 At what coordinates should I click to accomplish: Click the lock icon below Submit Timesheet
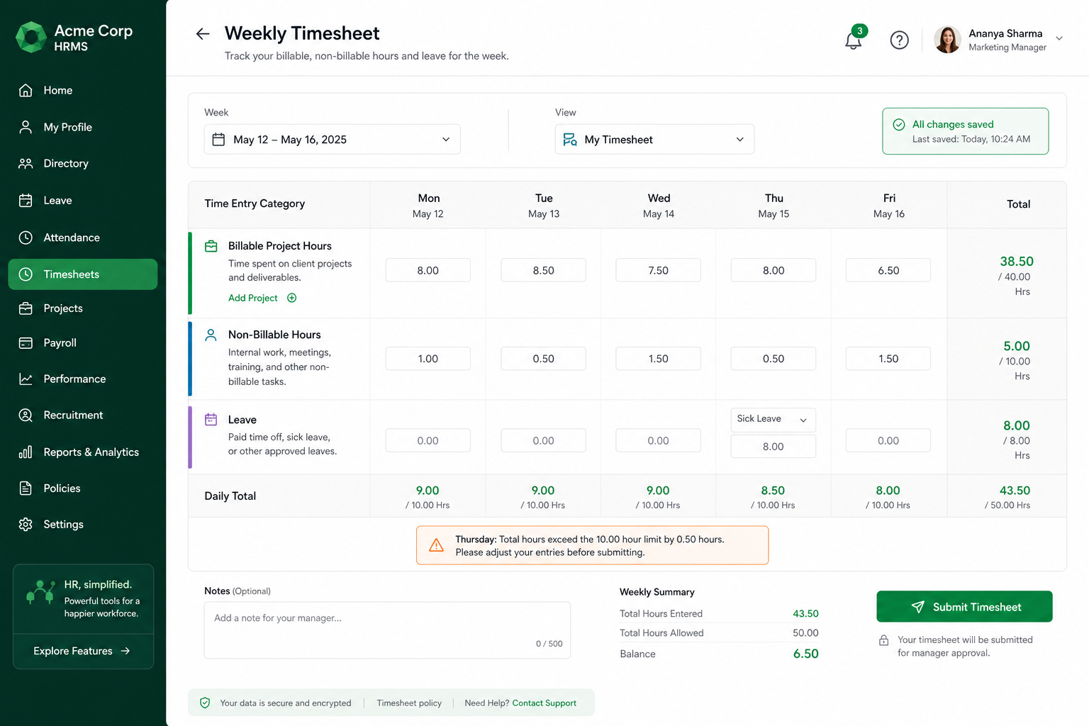click(883, 640)
